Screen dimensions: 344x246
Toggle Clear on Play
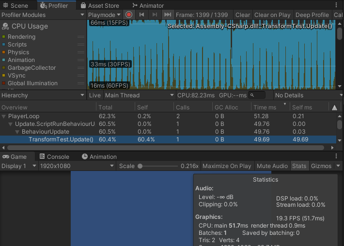pos(272,15)
